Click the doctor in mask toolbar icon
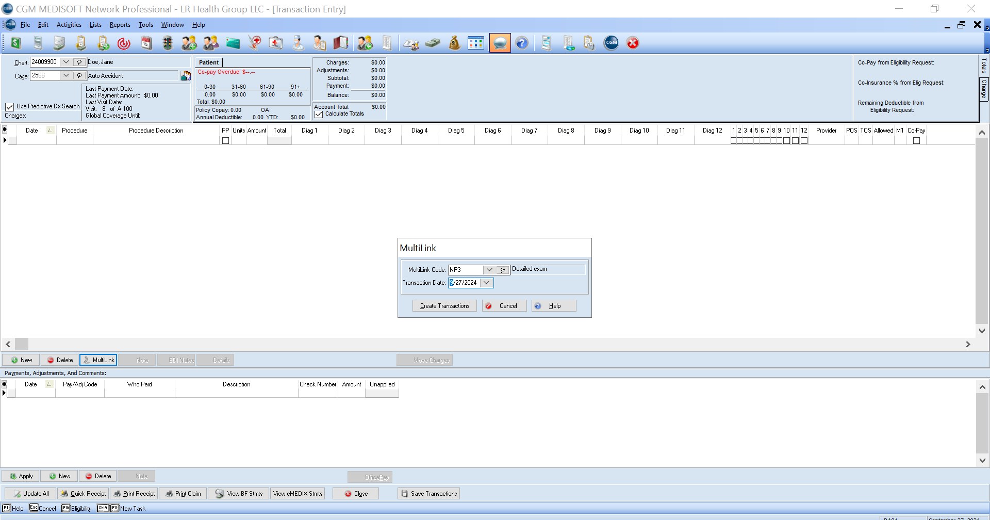 pos(298,43)
